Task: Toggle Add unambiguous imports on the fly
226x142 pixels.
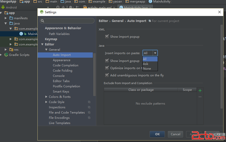Action: pyautogui.click(x=107, y=75)
